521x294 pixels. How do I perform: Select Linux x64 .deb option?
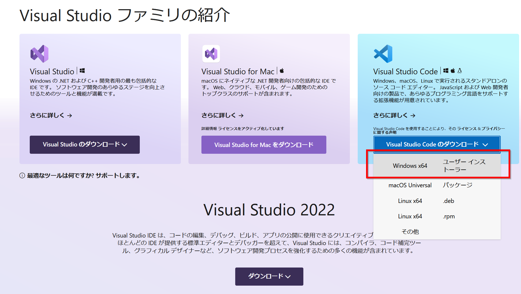437,201
